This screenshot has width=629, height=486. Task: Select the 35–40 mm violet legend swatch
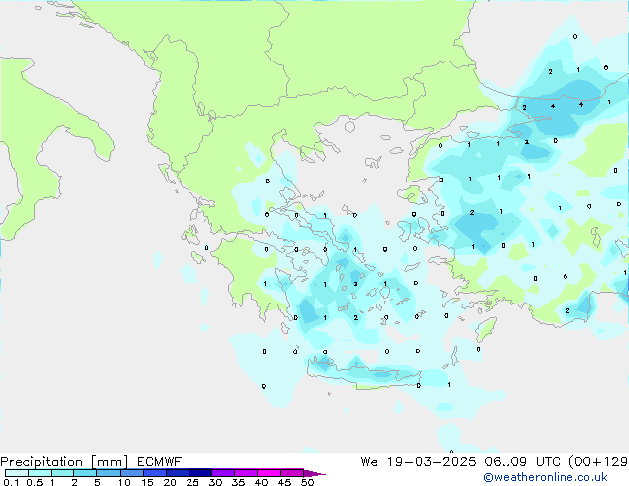tap(246, 473)
